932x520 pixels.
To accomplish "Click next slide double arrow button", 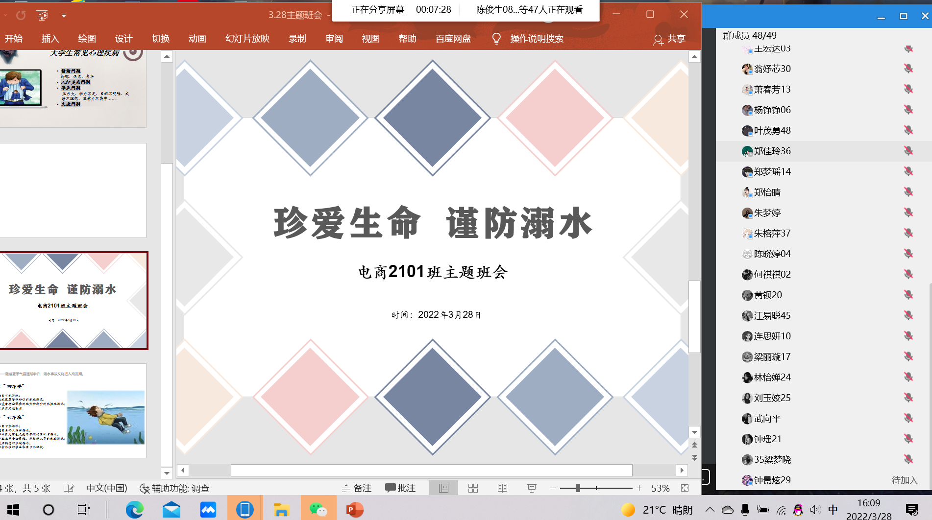I will point(694,458).
